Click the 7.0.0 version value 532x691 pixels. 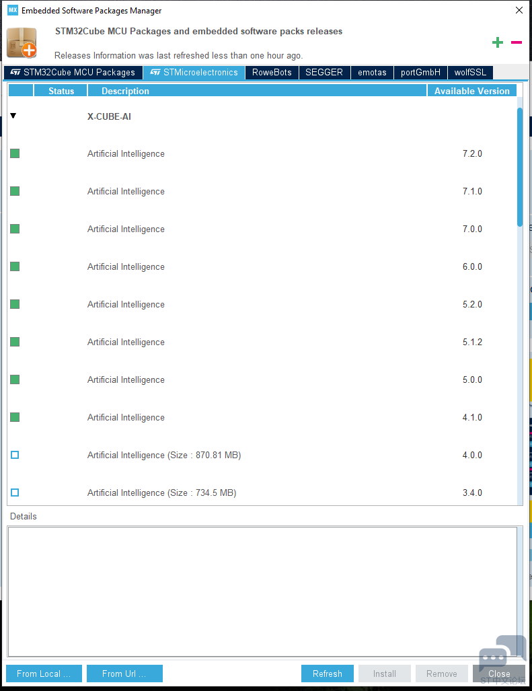click(x=472, y=229)
